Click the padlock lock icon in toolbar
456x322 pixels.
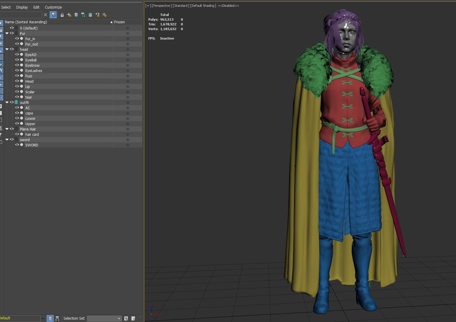62,15
